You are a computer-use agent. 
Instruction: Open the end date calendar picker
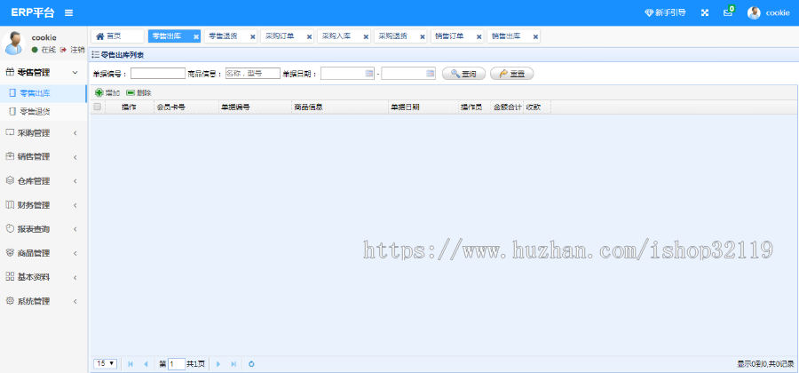tap(430, 74)
